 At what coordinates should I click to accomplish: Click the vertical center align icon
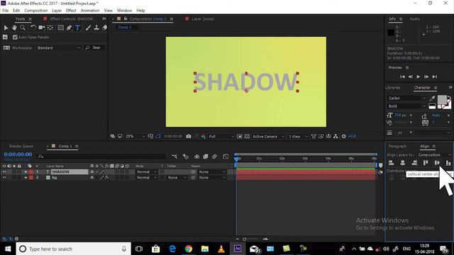[437, 163]
